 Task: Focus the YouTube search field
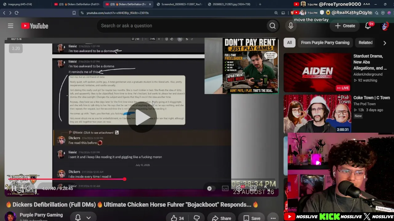pyautogui.click(x=182, y=26)
